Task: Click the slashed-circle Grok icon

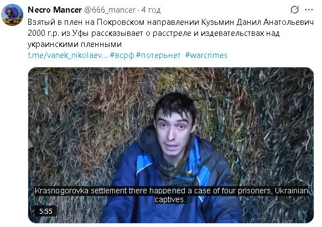Action: (294, 9)
